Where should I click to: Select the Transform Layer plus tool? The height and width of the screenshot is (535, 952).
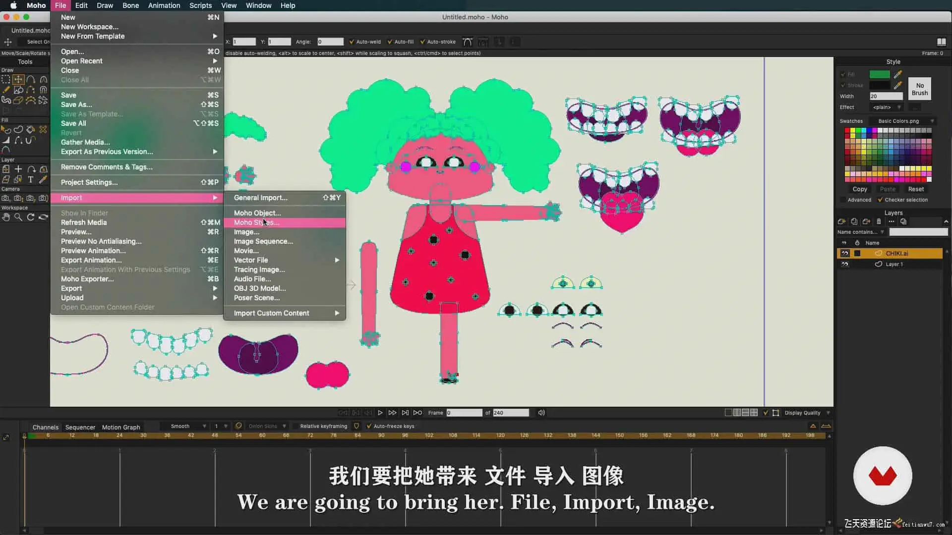tap(18, 169)
